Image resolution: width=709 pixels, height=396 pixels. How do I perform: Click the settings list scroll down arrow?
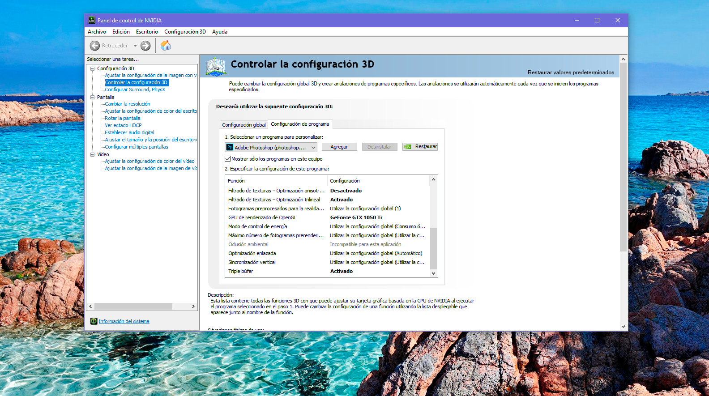coord(433,273)
